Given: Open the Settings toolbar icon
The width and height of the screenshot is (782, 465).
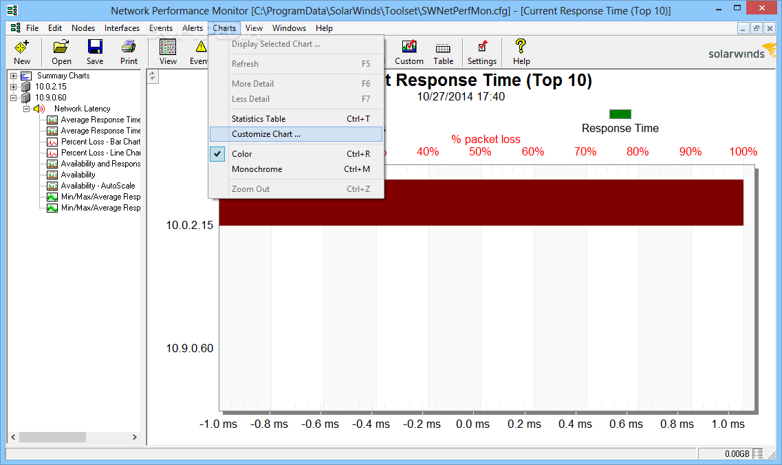Looking at the screenshot, I should [x=481, y=47].
